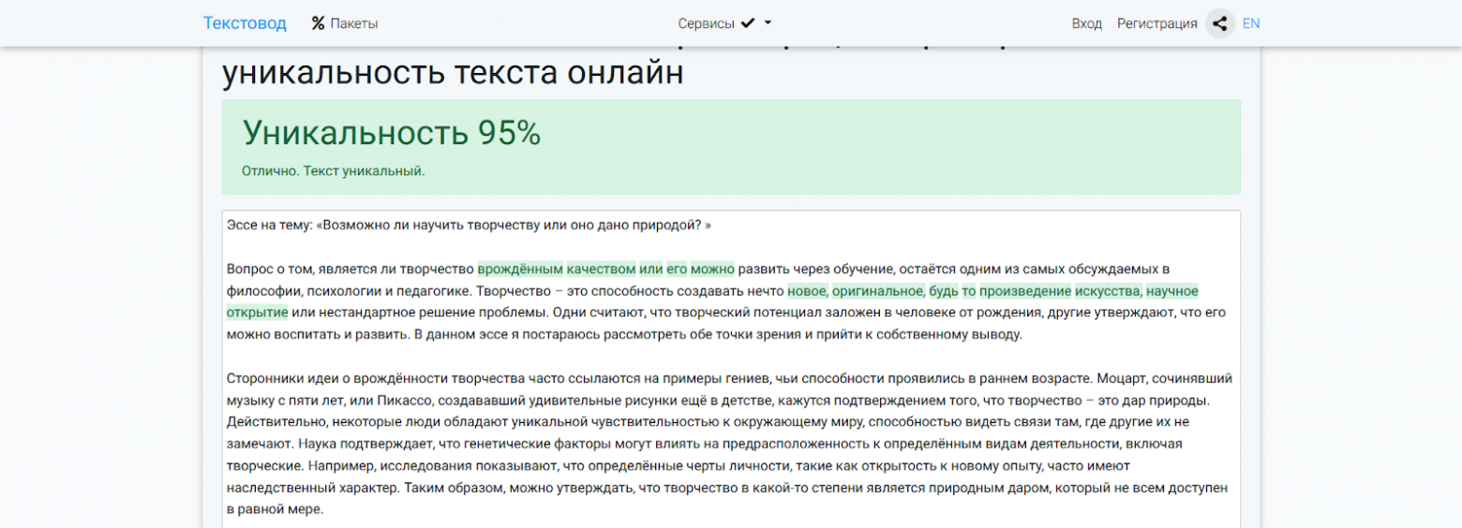Click the Уникальность 95% result heading
This screenshot has width=1462, height=528.
click(392, 133)
